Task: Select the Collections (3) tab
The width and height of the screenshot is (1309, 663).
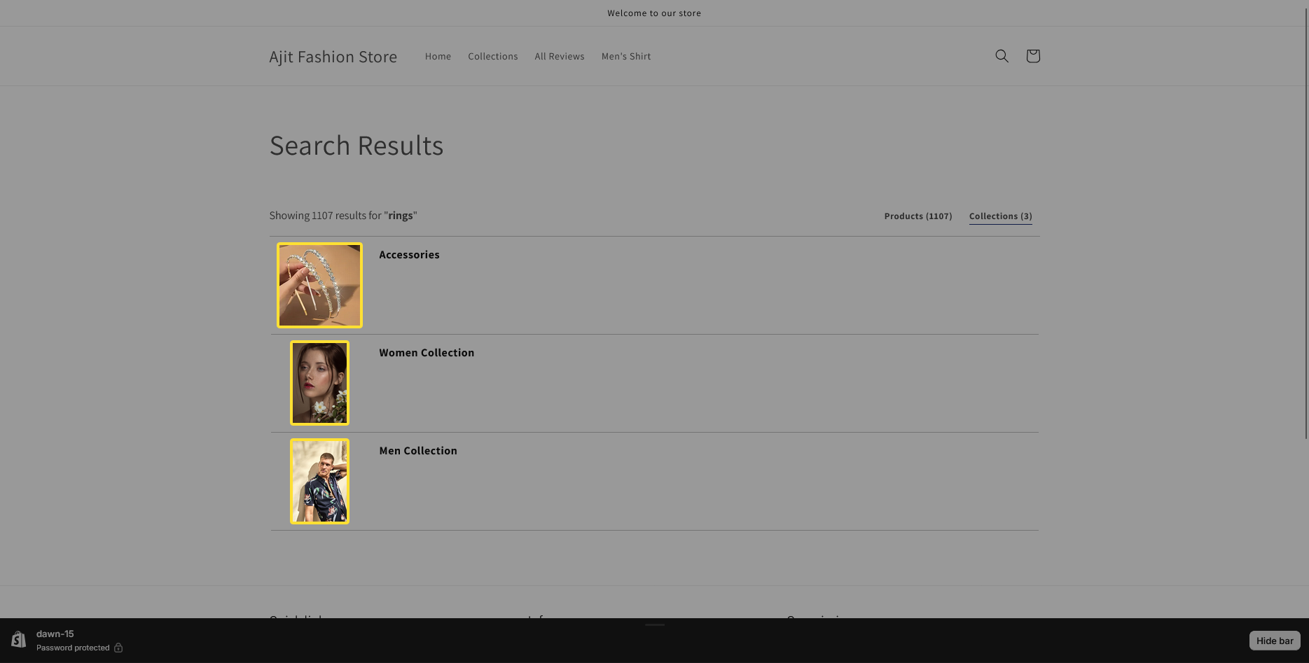Action: pos(1000,216)
